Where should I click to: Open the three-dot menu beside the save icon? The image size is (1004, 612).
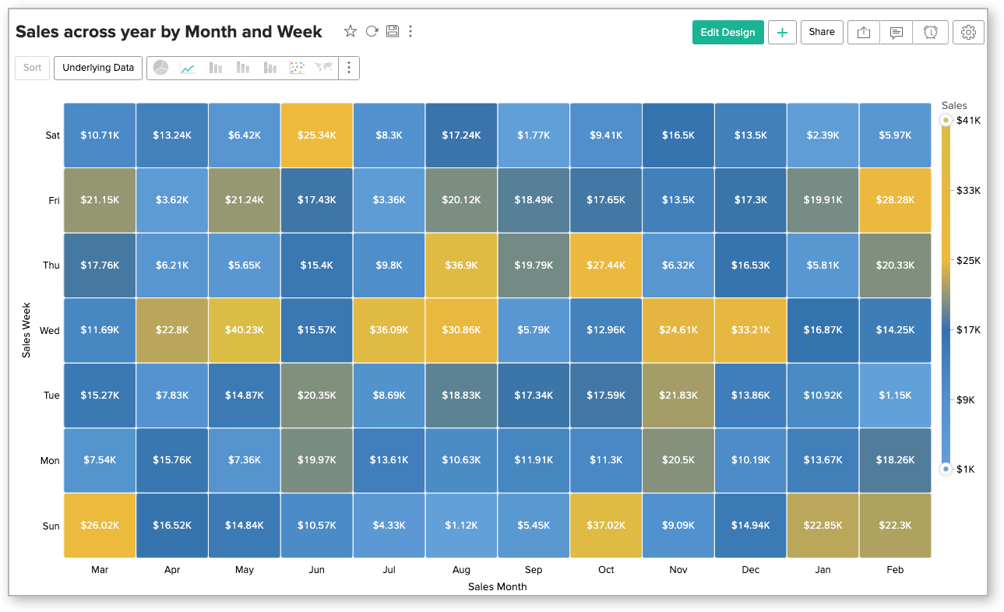410,31
